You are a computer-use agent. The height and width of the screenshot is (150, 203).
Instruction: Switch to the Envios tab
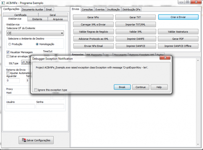(76, 9)
